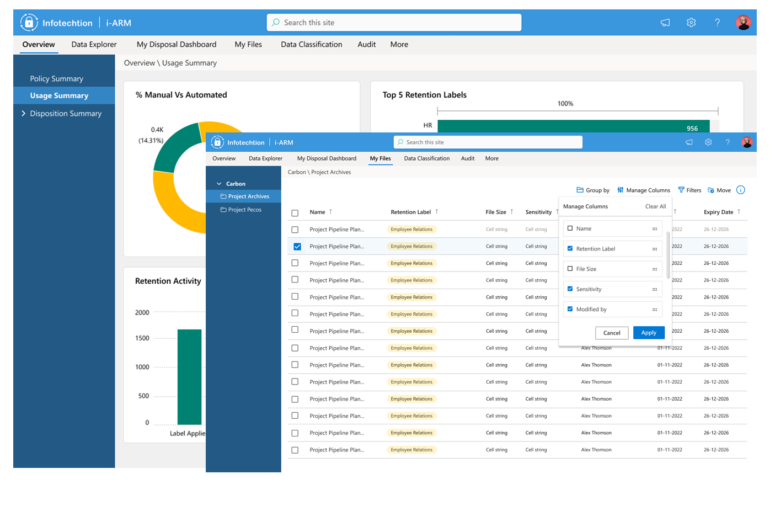Click the Manage Columns panel scrollbar
The height and width of the screenshot is (506, 775).
tap(668, 255)
